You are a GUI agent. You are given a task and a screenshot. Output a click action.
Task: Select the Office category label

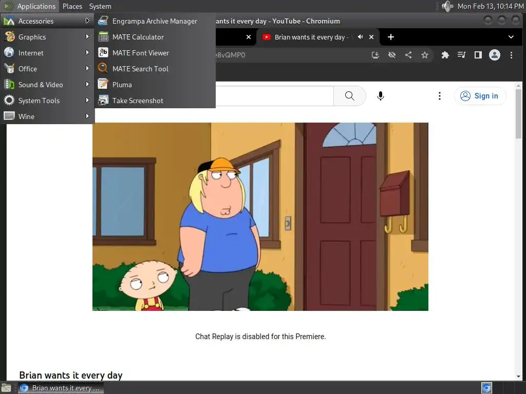pos(28,69)
